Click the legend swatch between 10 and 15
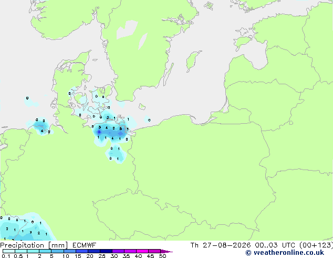The image size is (333, 258). pos(69,251)
